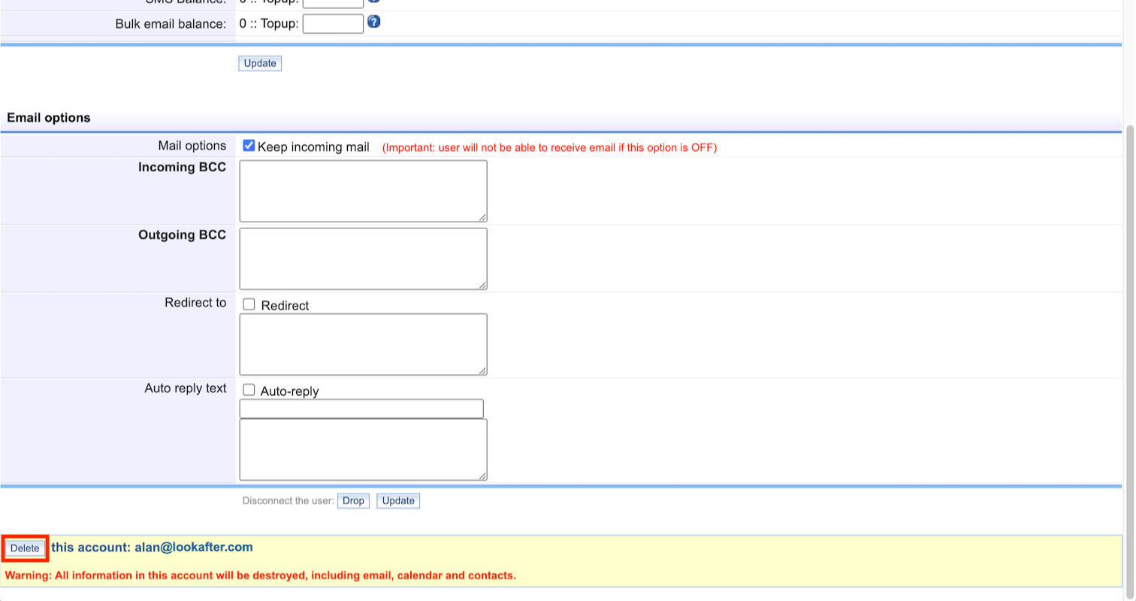
Task: Click inside the Incoming BCC text area
Action: pyautogui.click(x=363, y=191)
